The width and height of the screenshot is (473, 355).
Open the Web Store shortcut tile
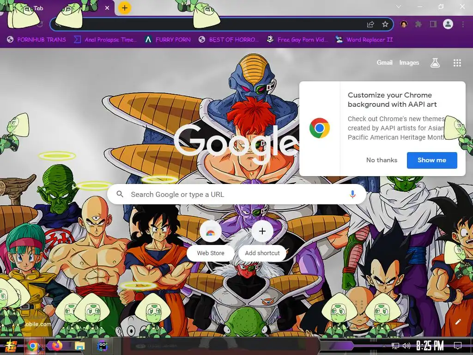[211, 240]
